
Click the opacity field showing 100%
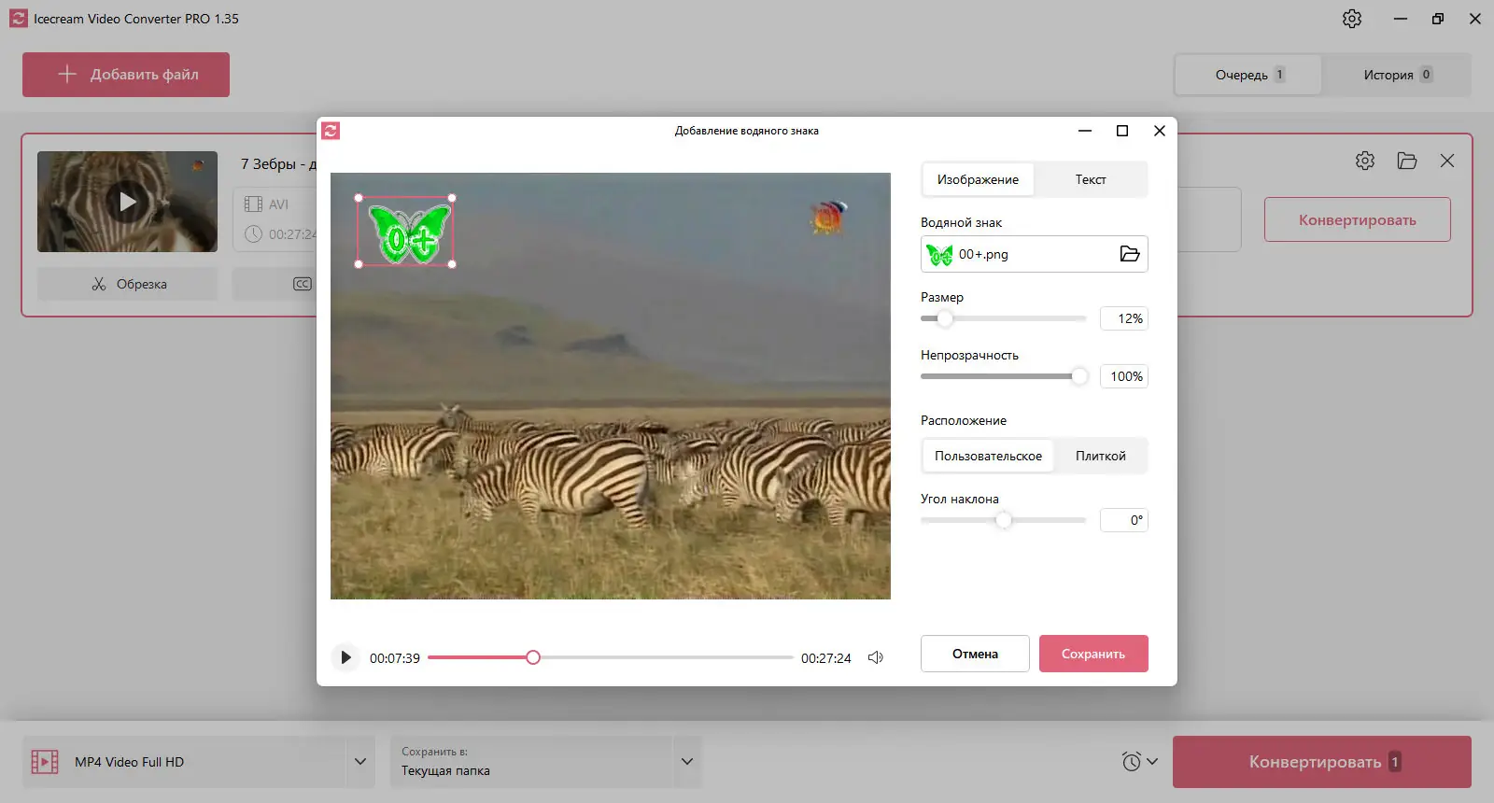tap(1123, 376)
